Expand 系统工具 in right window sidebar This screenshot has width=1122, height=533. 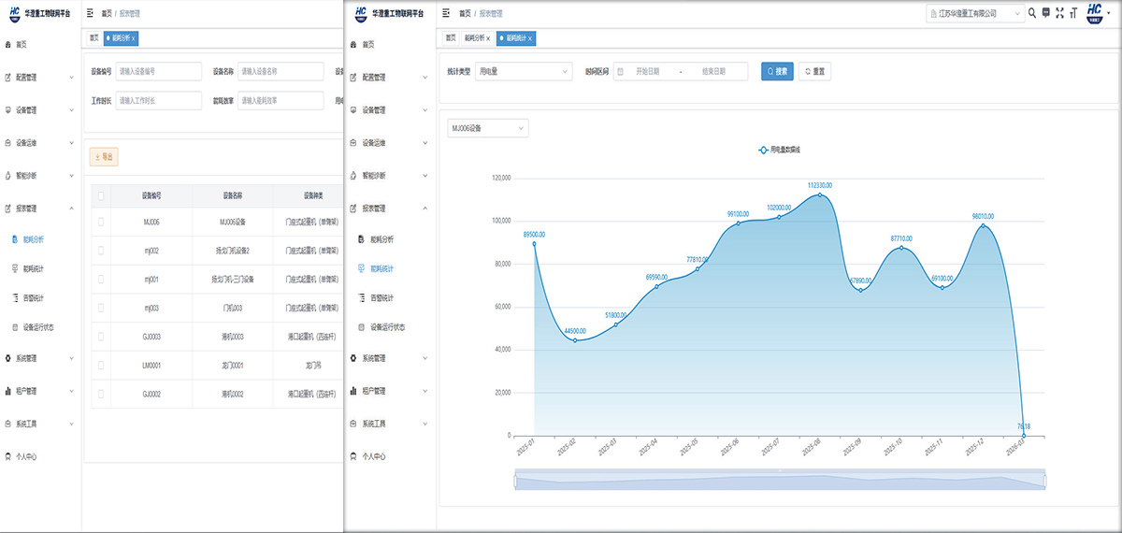tap(391, 424)
